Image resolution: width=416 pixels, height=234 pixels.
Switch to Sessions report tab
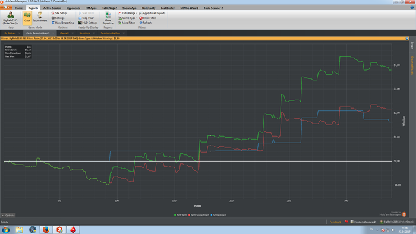[84, 33]
